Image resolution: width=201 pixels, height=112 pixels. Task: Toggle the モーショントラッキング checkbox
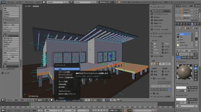(x=154, y=33)
